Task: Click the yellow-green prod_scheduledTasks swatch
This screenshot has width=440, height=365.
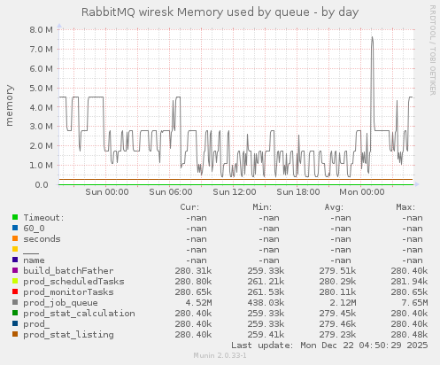Action: [15, 281]
